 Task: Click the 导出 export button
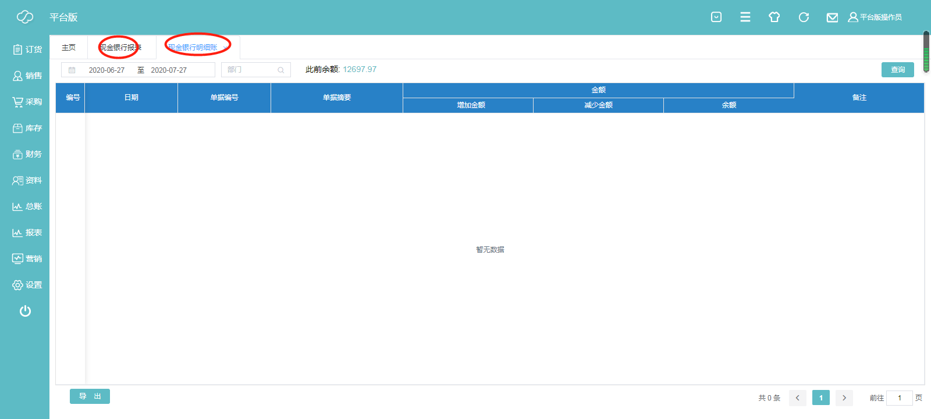pos(90,396)
